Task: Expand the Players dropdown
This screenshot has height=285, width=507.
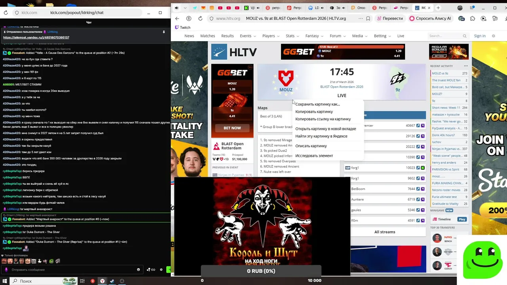Action: (x=271, y=36)
